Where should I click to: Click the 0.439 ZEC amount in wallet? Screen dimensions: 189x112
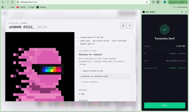181,46
